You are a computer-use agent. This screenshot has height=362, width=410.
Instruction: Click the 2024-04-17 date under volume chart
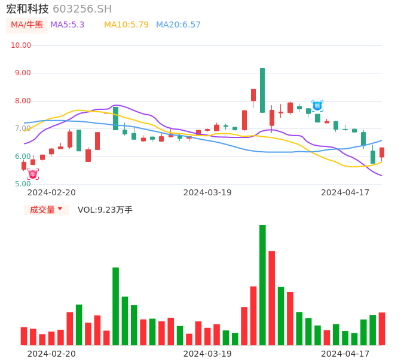pos(345,354)
